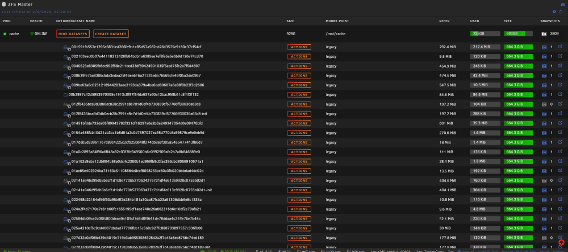Click snapshot camera icon for dataset 017deb5d
Viewport: 568px width, 252px height.
click(x=544, y=142)
